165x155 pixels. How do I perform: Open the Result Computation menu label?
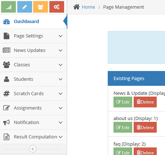[36, 137]
